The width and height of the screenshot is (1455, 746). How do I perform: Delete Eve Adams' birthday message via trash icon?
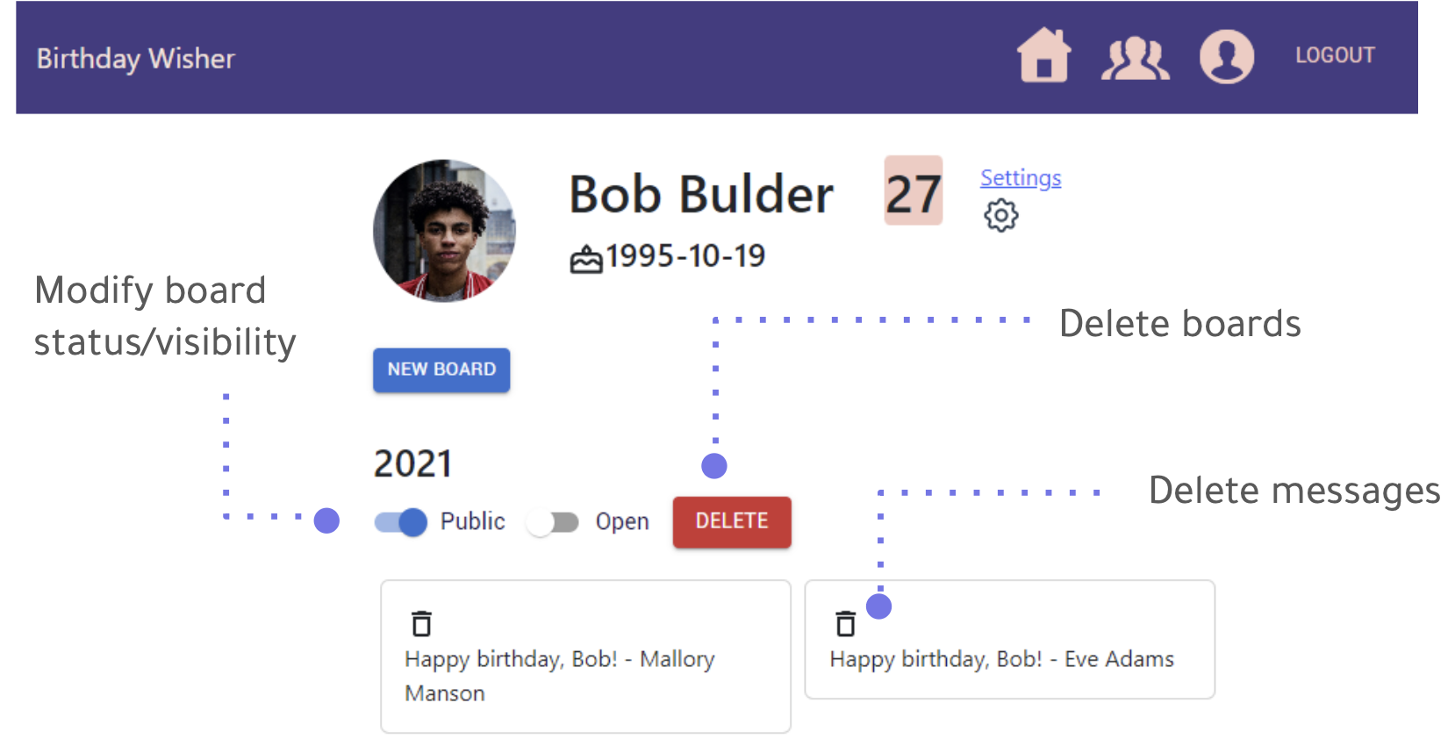845,622
